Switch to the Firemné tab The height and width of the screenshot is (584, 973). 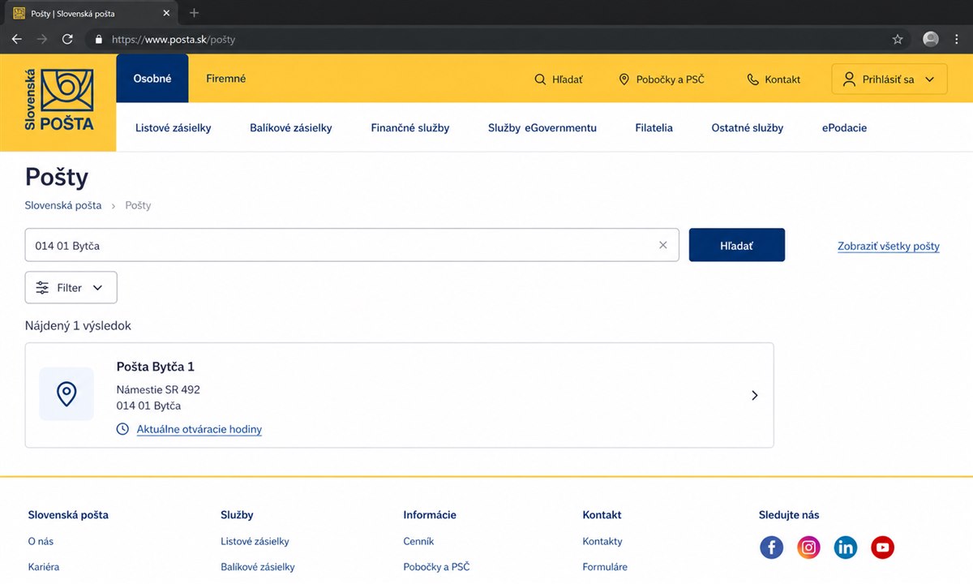[226, 79]
